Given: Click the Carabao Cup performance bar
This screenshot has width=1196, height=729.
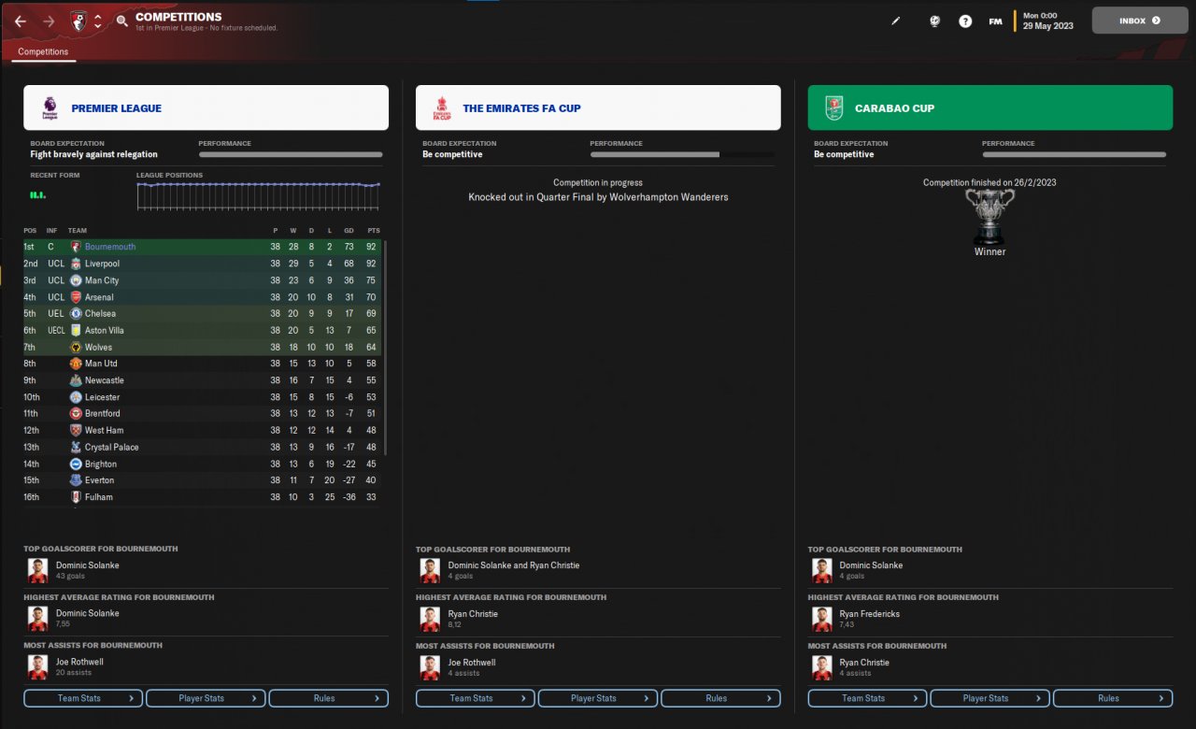Looking at the screenshot, I should click(1075, 154).
